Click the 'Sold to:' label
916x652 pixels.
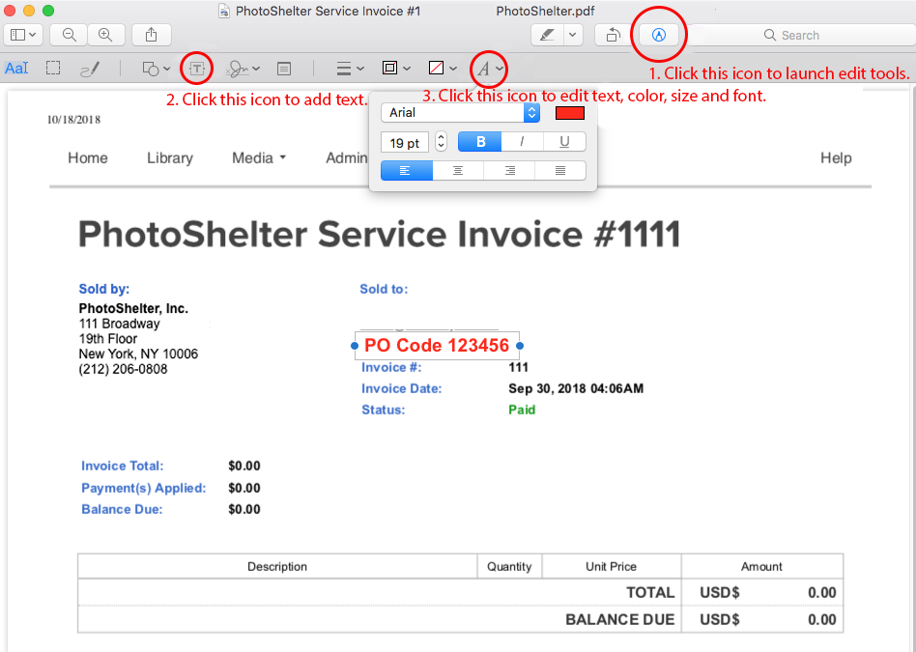[x=384, y=289]
